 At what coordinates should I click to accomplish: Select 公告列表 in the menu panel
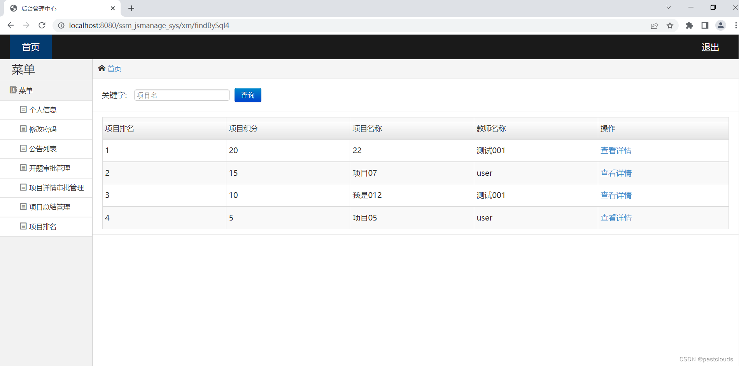[x=42, y=149]
